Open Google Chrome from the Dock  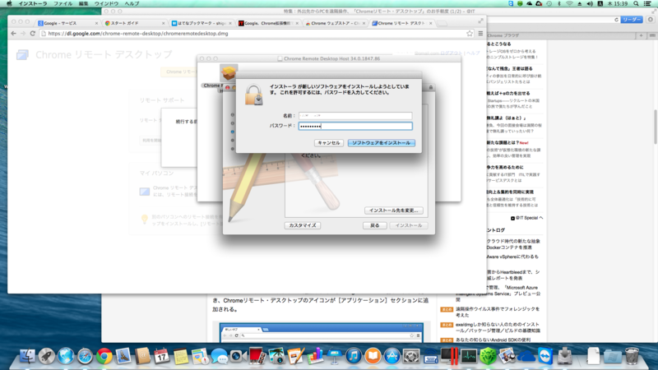point(104,356)
